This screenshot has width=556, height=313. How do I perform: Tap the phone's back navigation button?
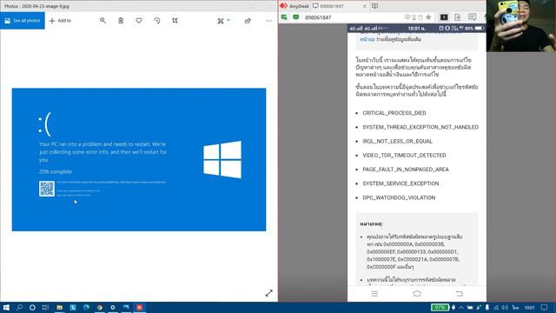click(460, 294)
